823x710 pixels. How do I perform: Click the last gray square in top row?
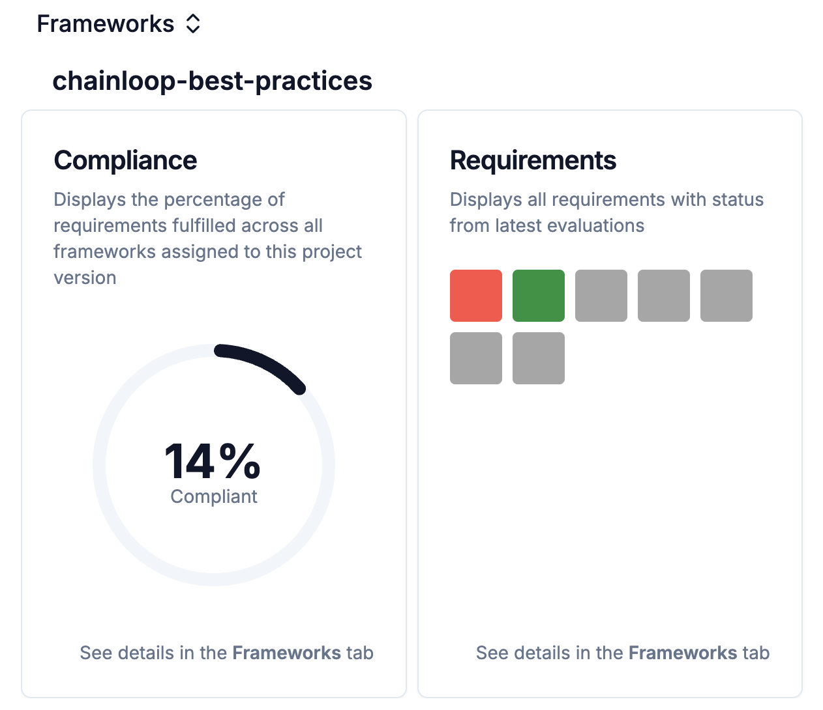point(726,296)
